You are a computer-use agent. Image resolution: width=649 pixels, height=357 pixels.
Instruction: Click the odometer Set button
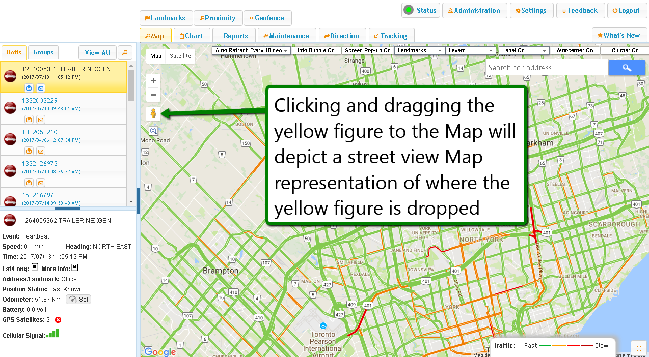pos(78,300)
